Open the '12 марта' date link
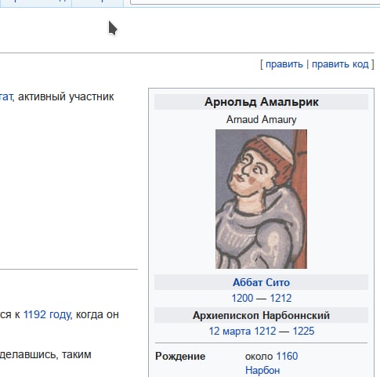 tap(230, 332)
